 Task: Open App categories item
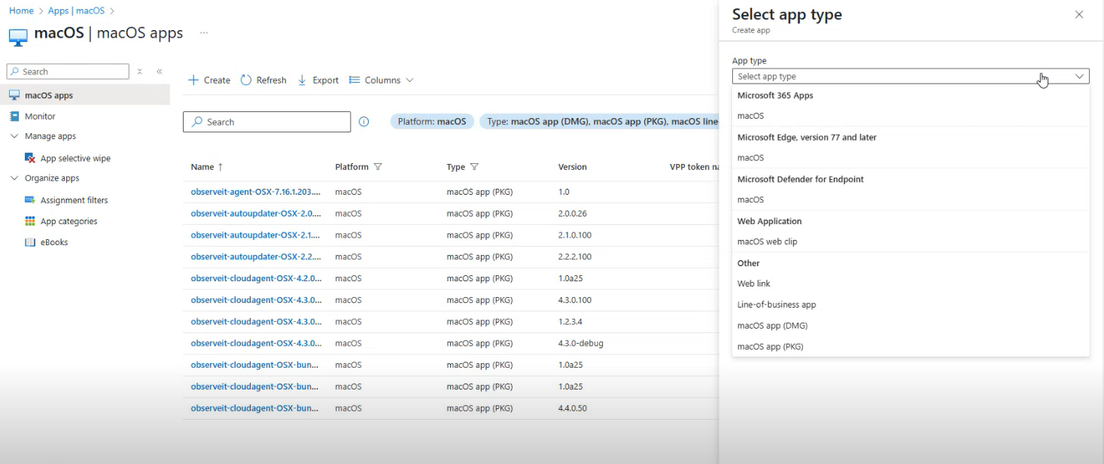pyautogui.click(x=68, y=222)
